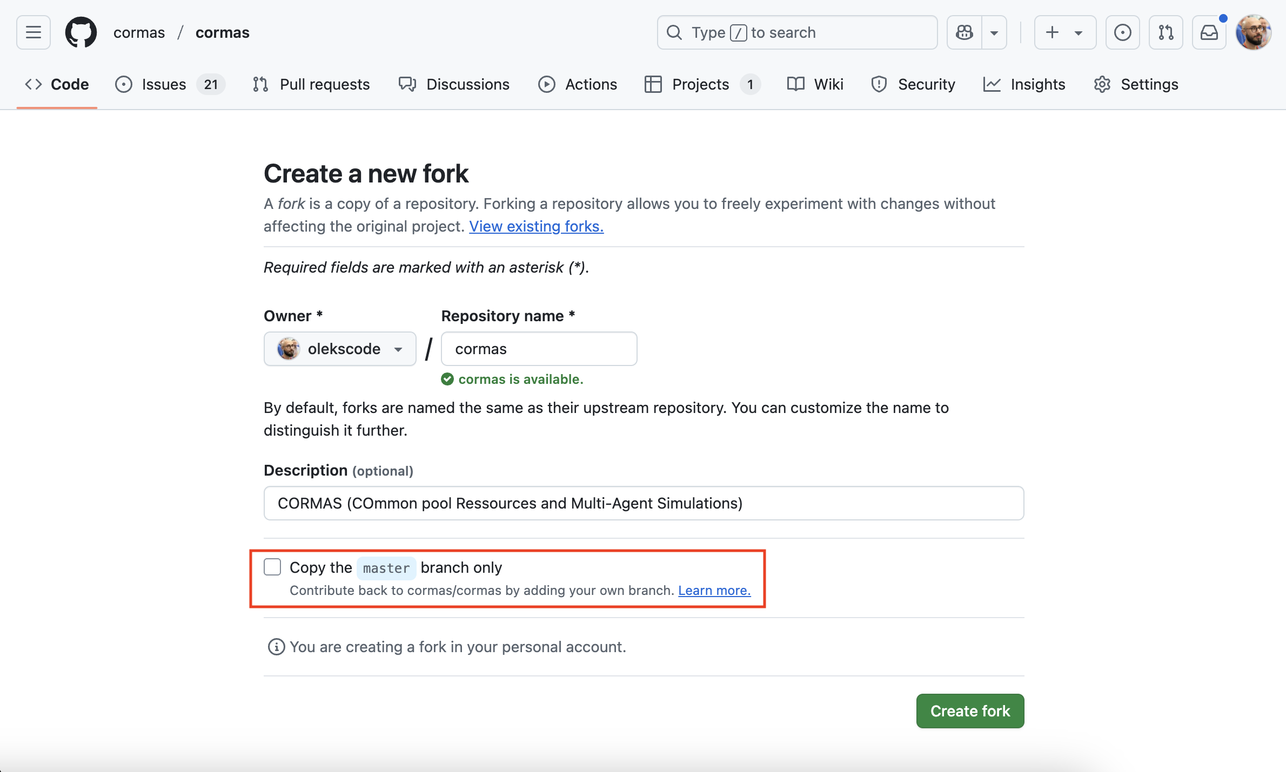1286x772 pixels.
Task: Open the Insights tab
Action: [x=1024, y=84]
